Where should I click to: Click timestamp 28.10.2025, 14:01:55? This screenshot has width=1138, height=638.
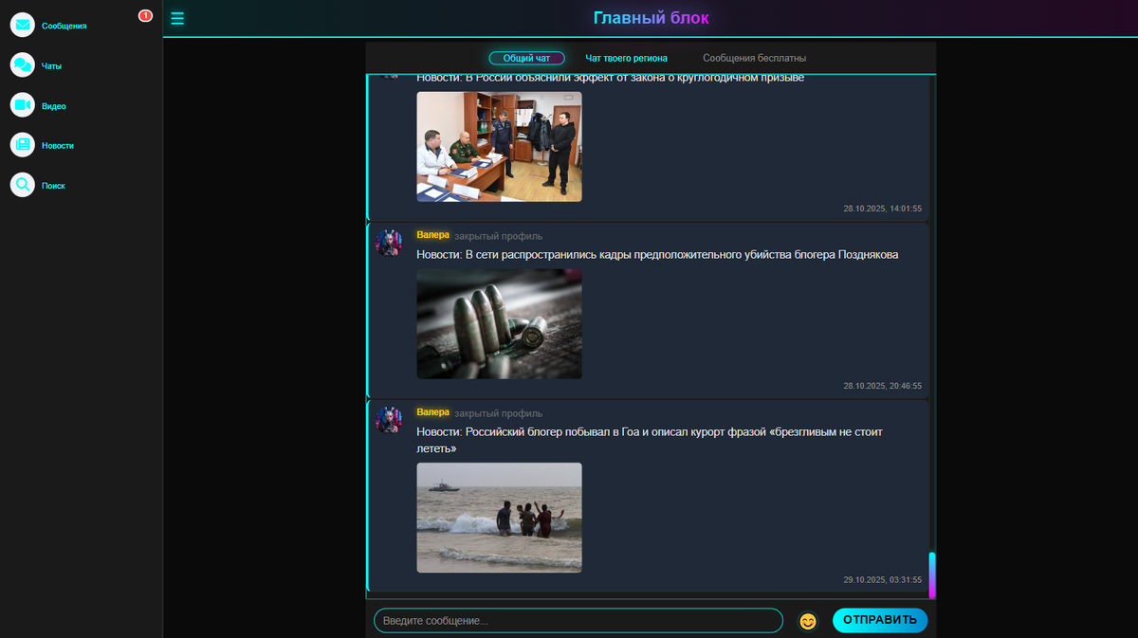click(882, 209)
